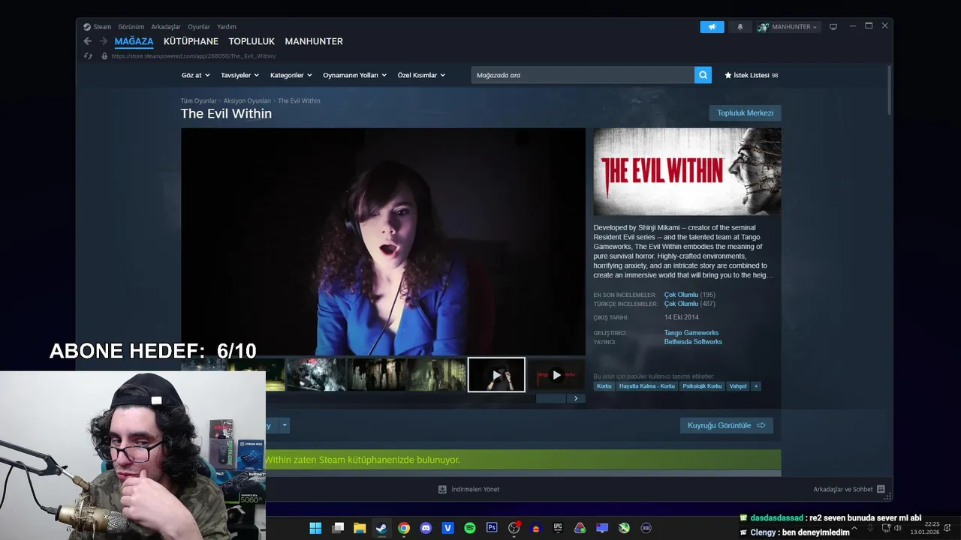Open the Arkadaşlar menu

(x=166, y=27)
